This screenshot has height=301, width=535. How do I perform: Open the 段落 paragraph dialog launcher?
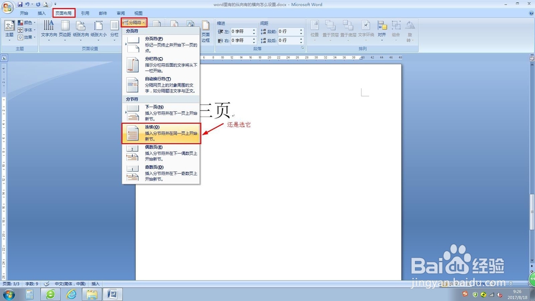(x=302, y=49)
